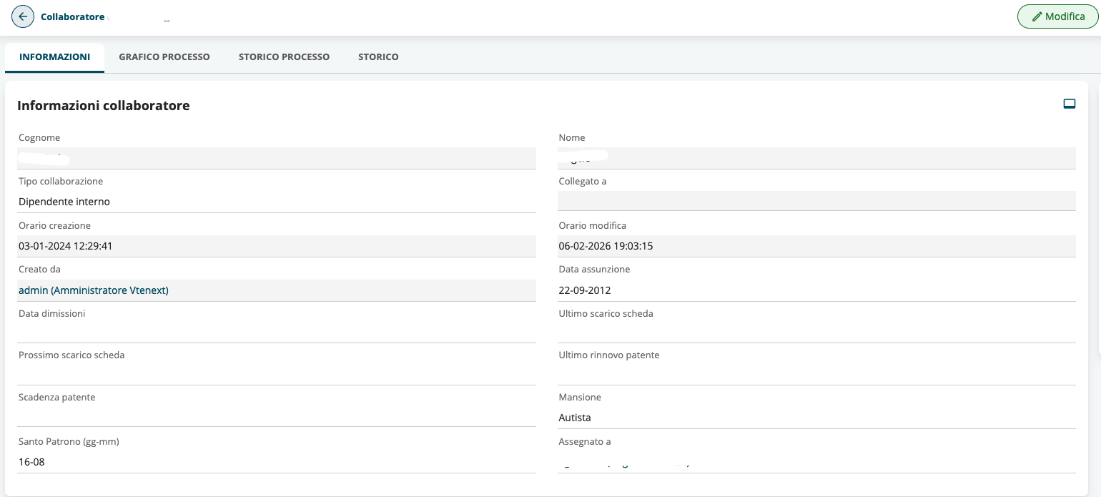Click the Mansione field showing Autista

(x=816, y=418)
